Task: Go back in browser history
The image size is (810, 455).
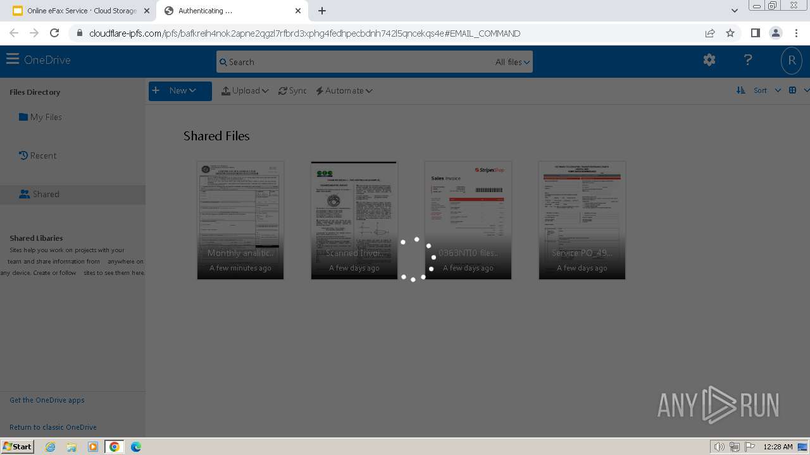Action: [x=14, y=33]
